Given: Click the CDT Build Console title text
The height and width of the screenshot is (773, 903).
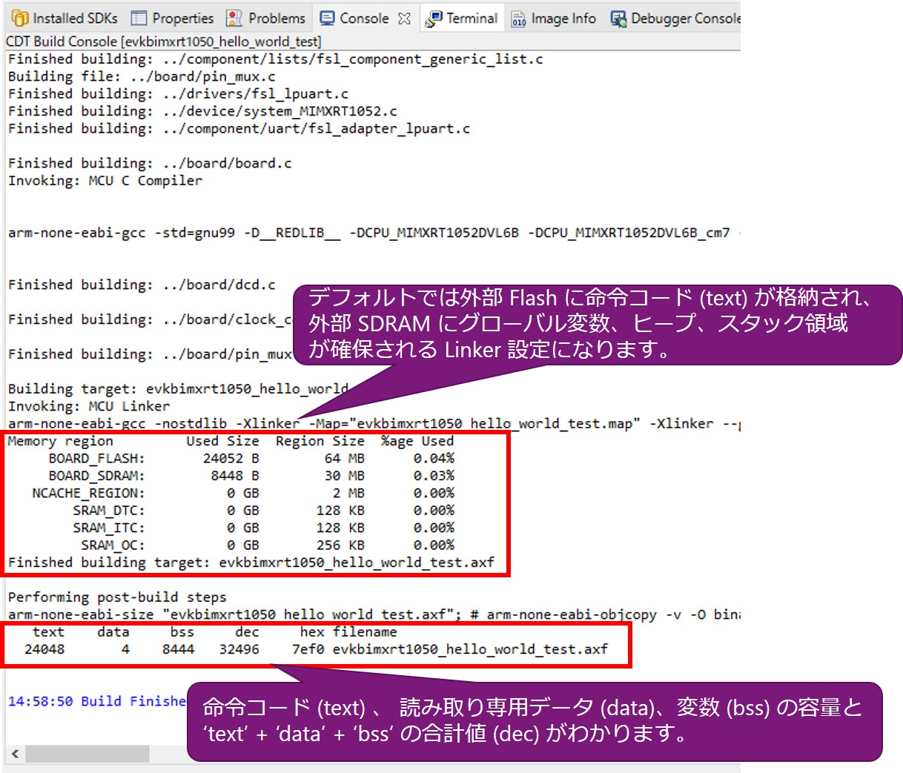Looking at the screenshot, I should 163,42.
